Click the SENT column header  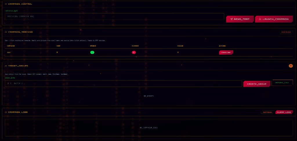pos(59,46)
